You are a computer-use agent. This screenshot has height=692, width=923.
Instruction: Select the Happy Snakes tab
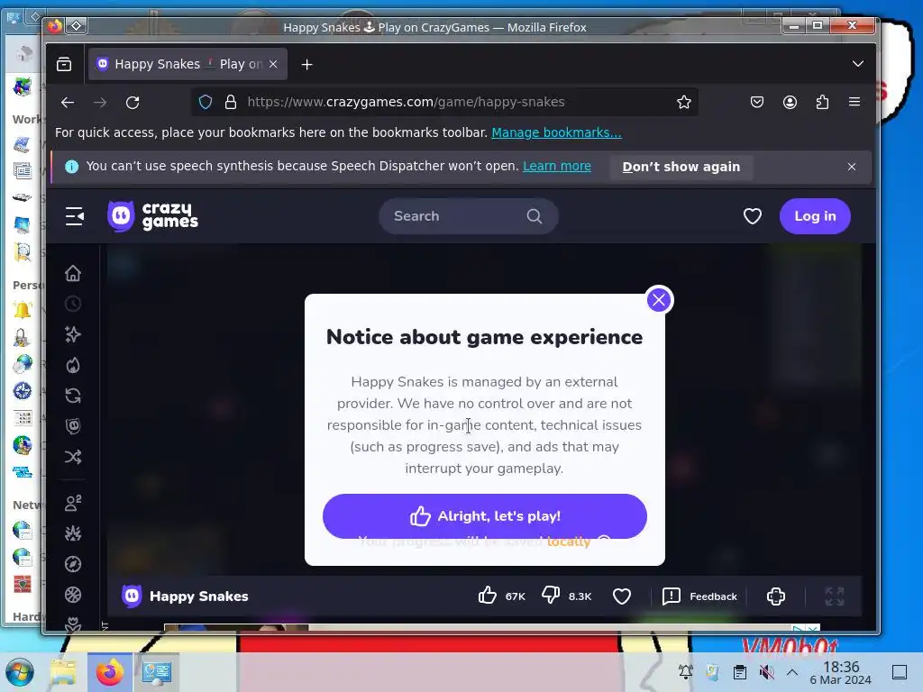point(187,64)
